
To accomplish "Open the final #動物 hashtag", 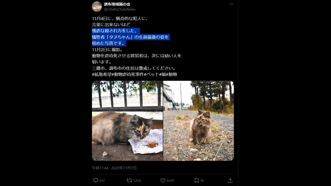I will tap(172, 74).
